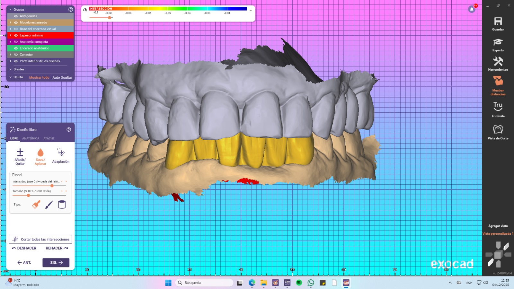Go to next step with SIG.

click(56, 263)
